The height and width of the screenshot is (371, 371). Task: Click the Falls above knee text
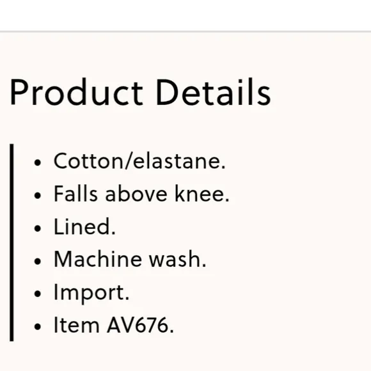[141, 194]
